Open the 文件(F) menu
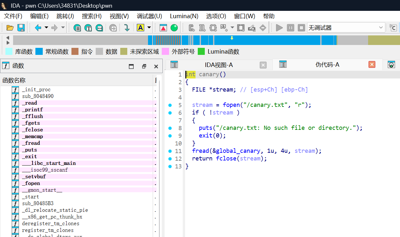This screenshot has height=237, width=400. pyautogui.click(x=13, y=16)
